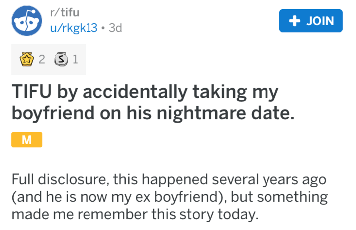
Task: Click the yellow M flair tag
Action: click(26, 140)
